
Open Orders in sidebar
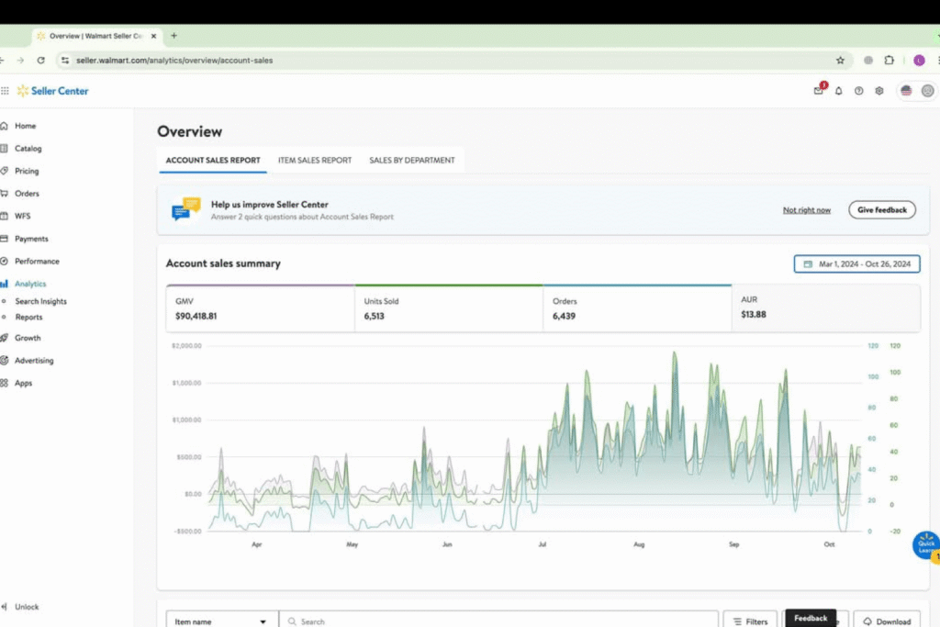pos(27,194)
